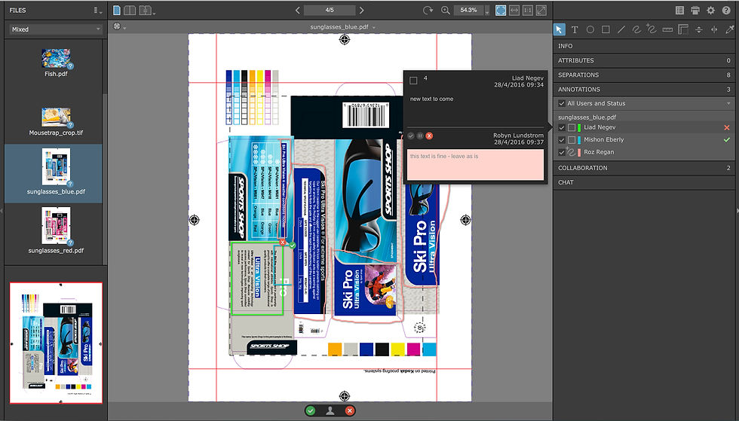Select the Mishon Eberly blue color swatch
Viewport: 739px width, 421px height.
point(579,140)
